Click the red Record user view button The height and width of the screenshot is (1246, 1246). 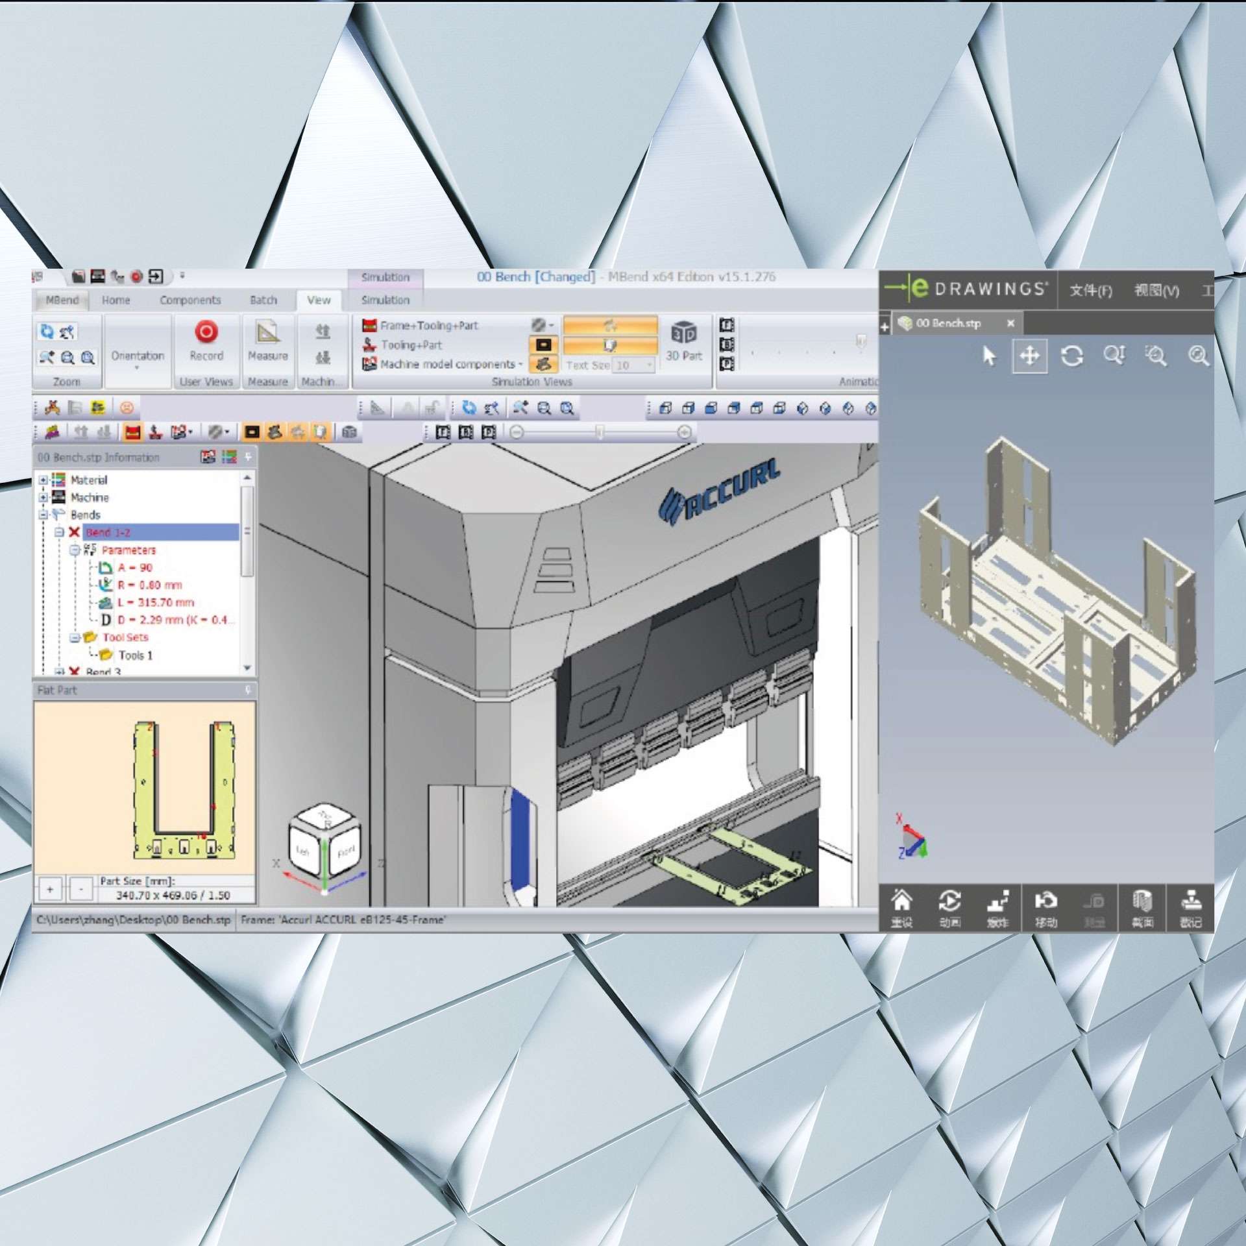tap(206, 332)
